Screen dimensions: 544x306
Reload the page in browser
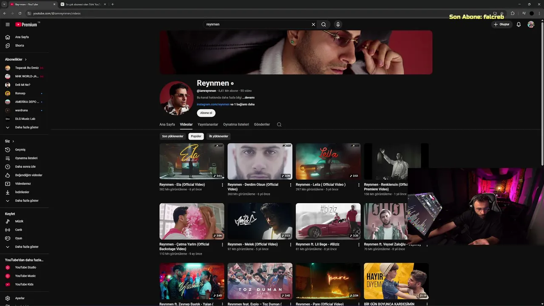pyautogui.click(x=20, y=13)
